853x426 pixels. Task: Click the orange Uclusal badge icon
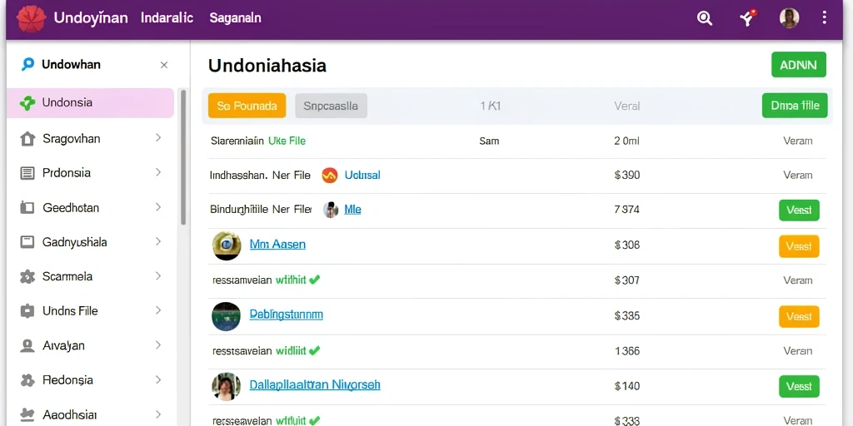pyautogui.click(x=330, y=175)
